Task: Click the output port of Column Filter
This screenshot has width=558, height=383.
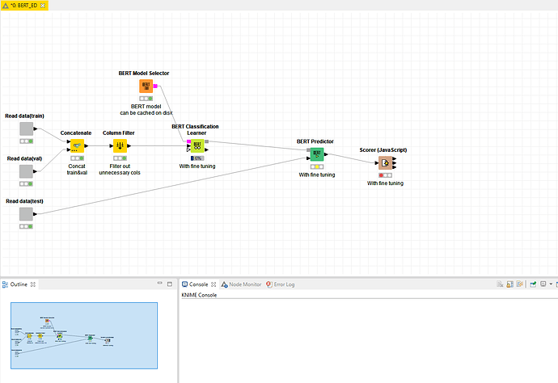Action: click(129, 145)
